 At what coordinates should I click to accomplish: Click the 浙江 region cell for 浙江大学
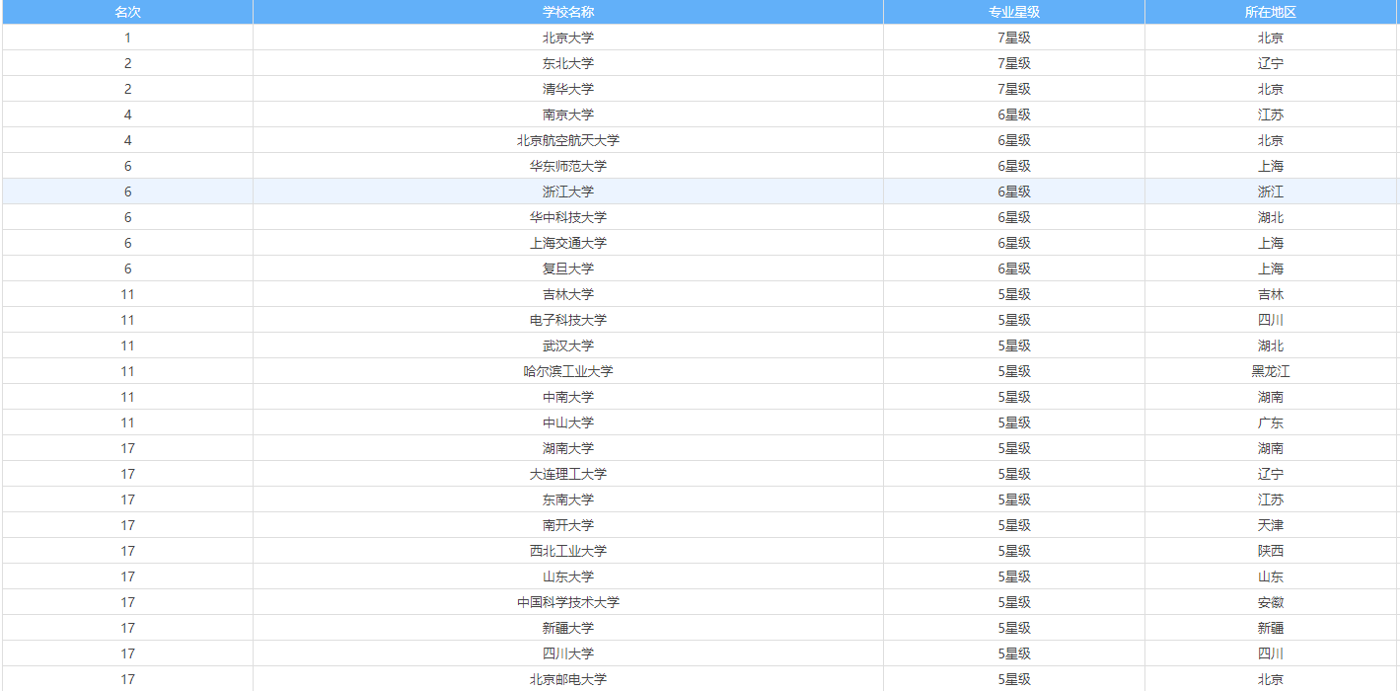(x=1271, y=192)
